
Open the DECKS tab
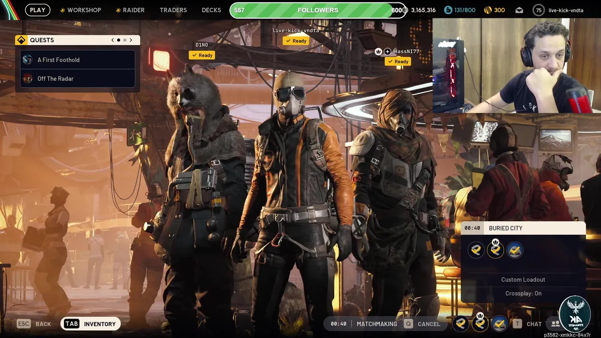(x=211, y=10)
